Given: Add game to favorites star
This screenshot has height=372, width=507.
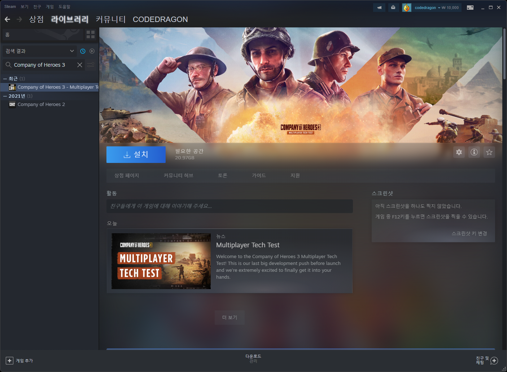Looking at the screenshot, I should pos(489,152).
